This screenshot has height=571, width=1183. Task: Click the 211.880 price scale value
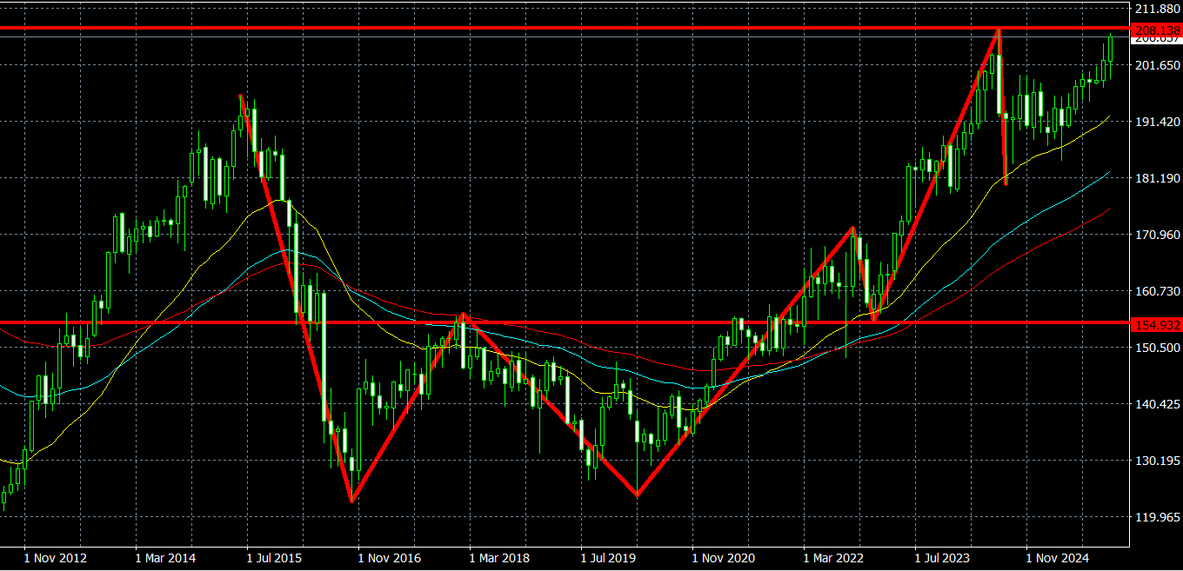[1157, 10]
